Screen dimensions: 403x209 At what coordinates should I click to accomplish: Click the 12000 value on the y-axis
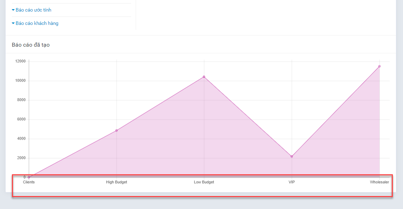20,61
